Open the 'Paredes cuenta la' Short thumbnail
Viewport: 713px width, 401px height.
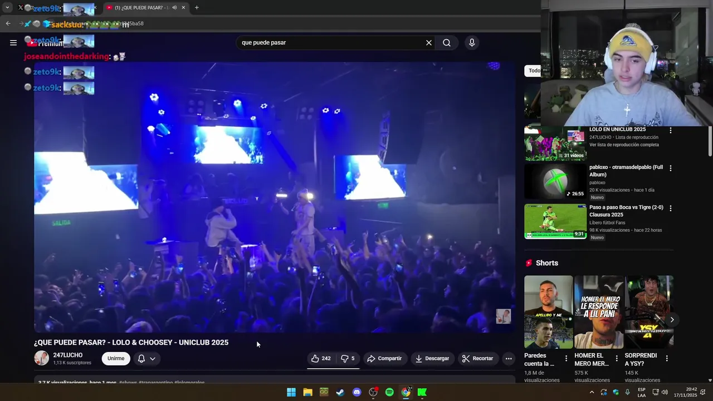point(548,312)
